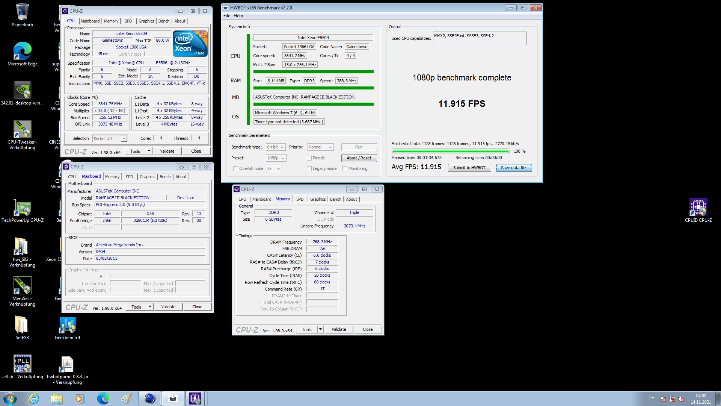This screenshot has width=721, height=406.
Task: Expand Tools arrow in CPU-Z CPU window
Action: [x=149, y=151]
